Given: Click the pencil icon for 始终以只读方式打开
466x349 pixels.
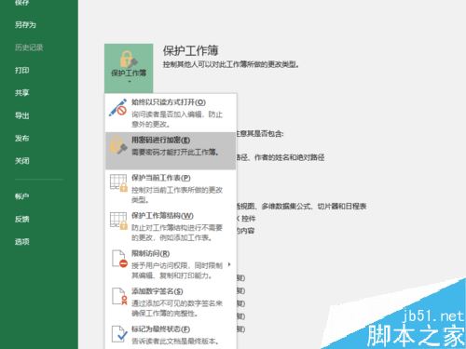Looking at the screenshot, I should coord(117,108).
